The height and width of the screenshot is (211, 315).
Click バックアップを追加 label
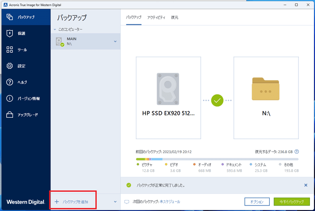click(75, 202)
